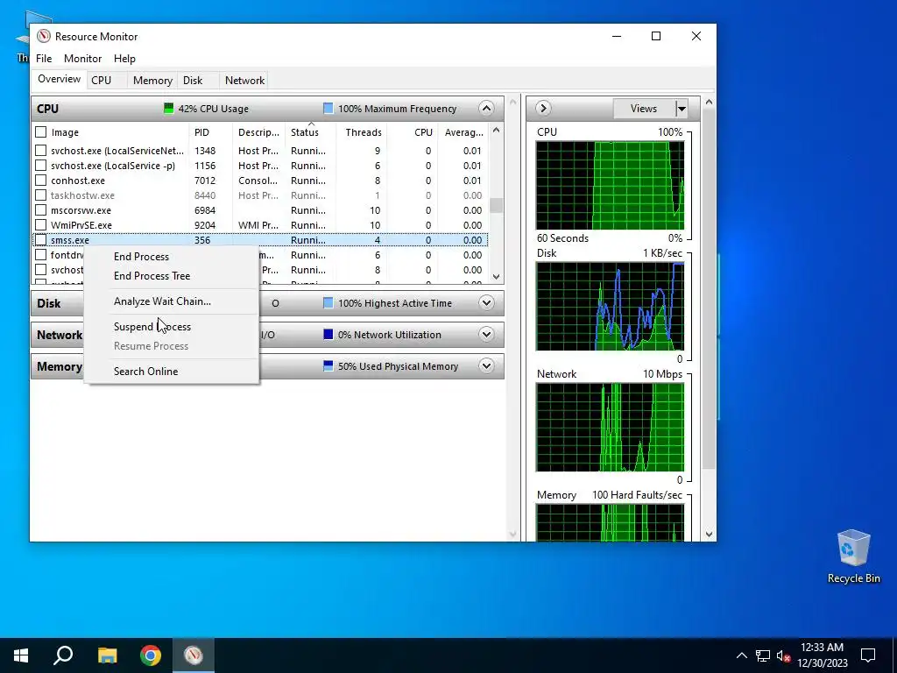Click graphs pane scrollbar down arrow

coord(709,535)
